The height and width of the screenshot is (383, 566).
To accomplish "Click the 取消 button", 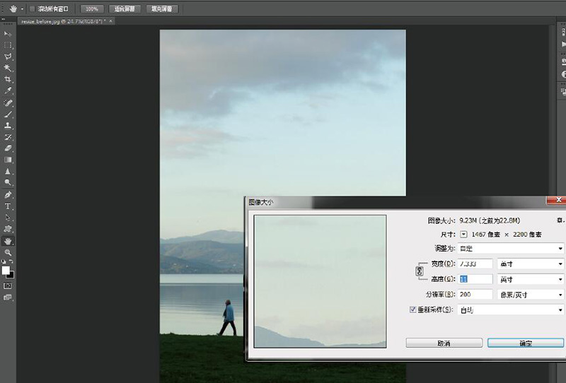I will 444,343.
